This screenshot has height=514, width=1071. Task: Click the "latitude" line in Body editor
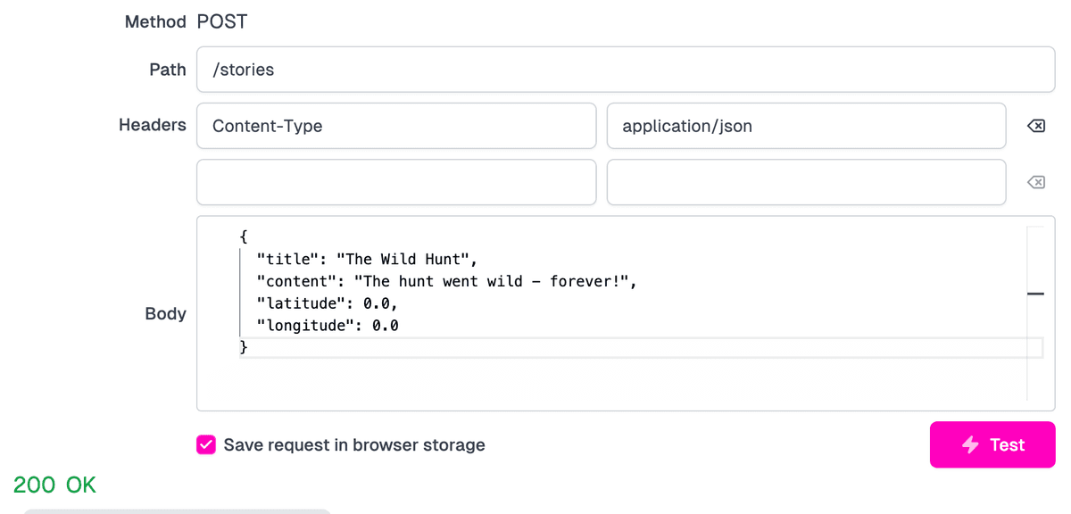(327, 304)
